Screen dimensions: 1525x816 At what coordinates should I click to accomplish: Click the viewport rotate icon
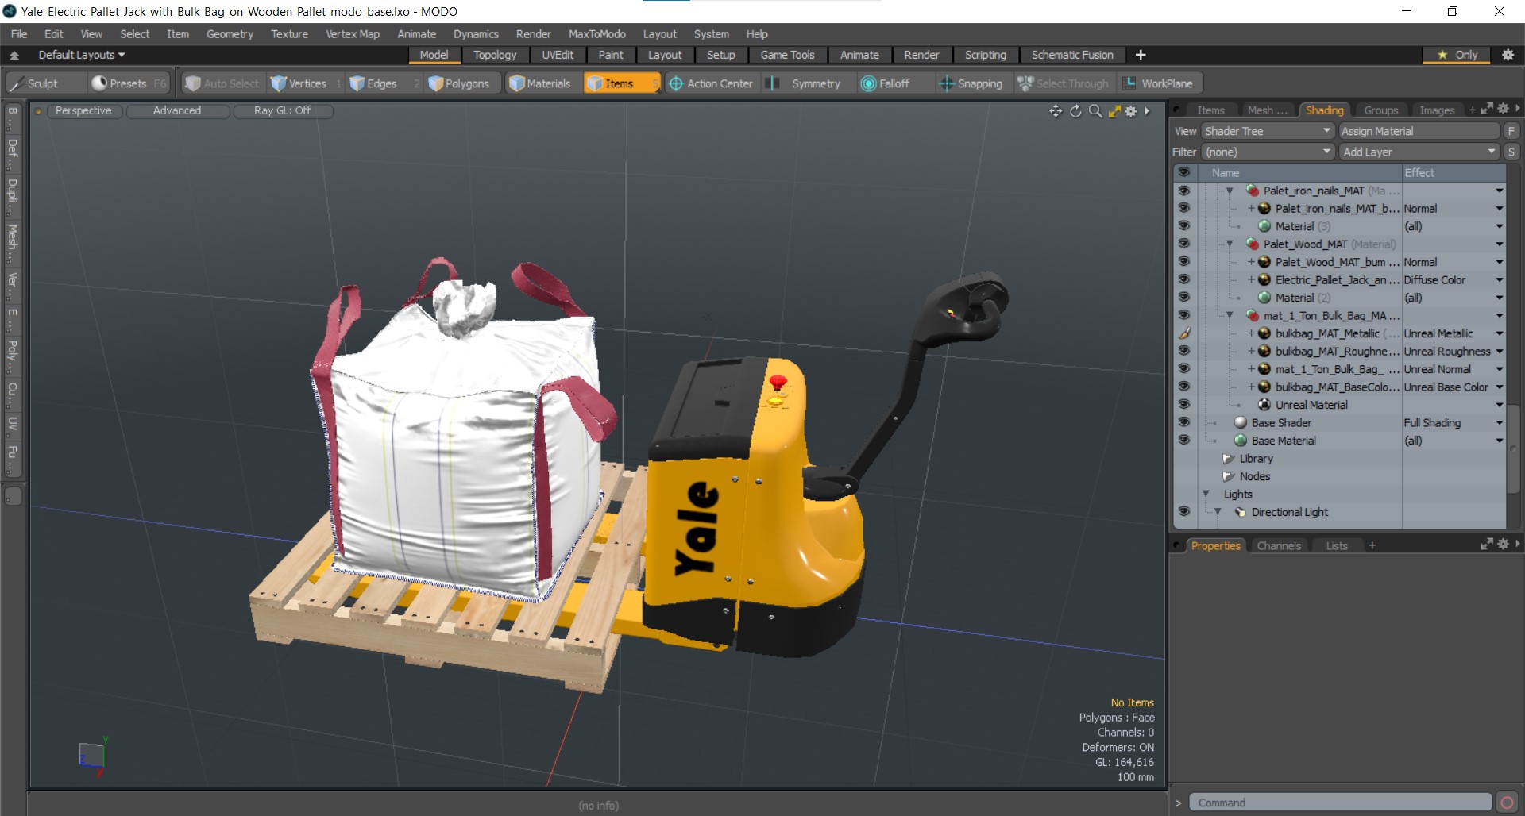click(1075, 111)
